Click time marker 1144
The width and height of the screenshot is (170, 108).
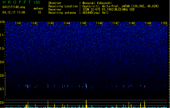coord(67,23)
